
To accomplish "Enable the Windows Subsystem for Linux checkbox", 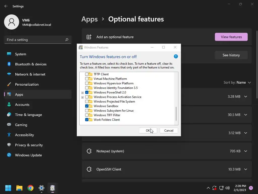I will click(x=87, y=111).
